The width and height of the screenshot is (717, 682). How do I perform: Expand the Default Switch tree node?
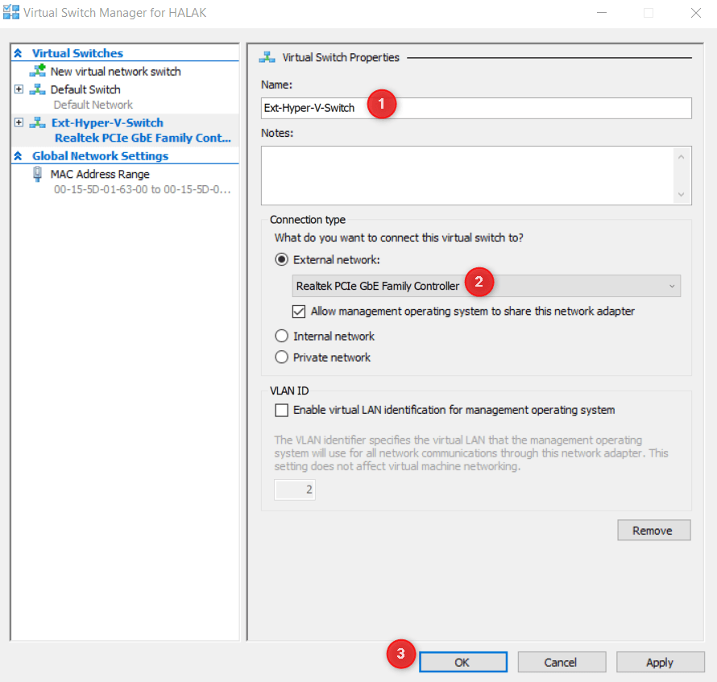(x=19, y=89)
